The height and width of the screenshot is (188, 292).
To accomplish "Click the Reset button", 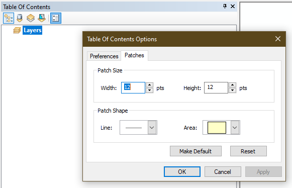I will (248, 151).
